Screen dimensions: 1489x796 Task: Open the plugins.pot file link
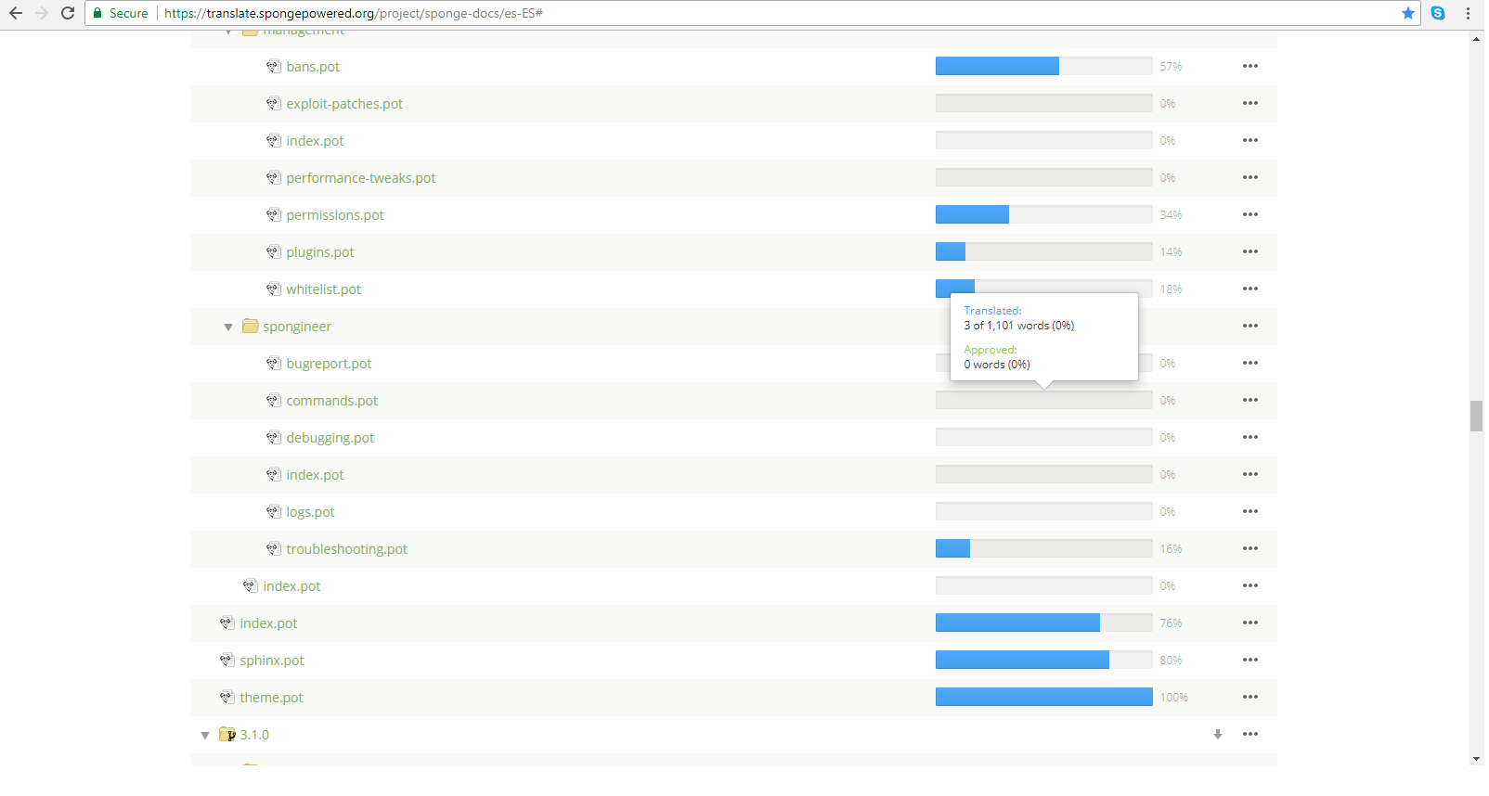[320, 252]
